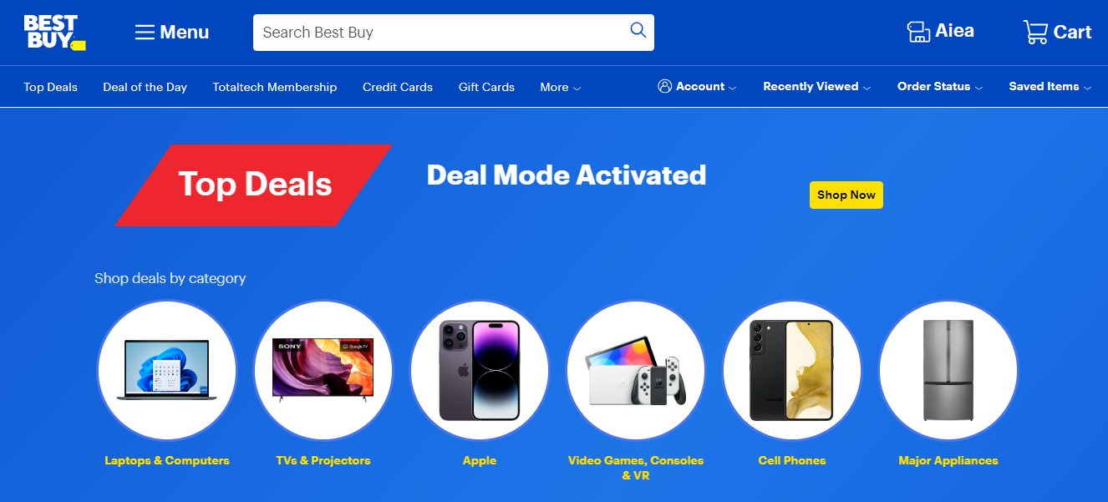Image resolution: width=1108 pixels, height=502 pixels.
Task: Click the Cell Phones category link
Action: (792, 460)
